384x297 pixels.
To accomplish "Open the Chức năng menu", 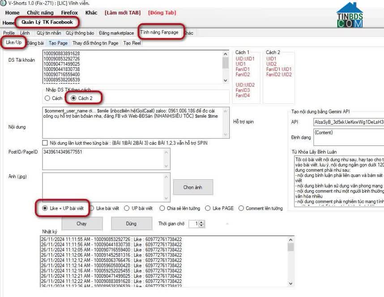I will pyautogui.click(x=40, y=13).
